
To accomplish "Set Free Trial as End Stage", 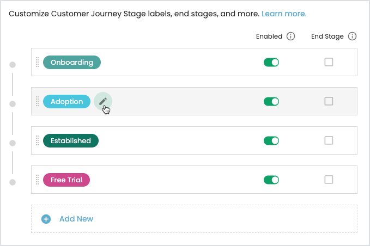I will 329,180.
